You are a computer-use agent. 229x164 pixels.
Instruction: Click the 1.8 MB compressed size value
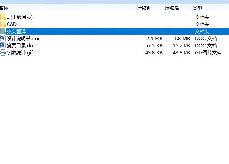[182, 39]
